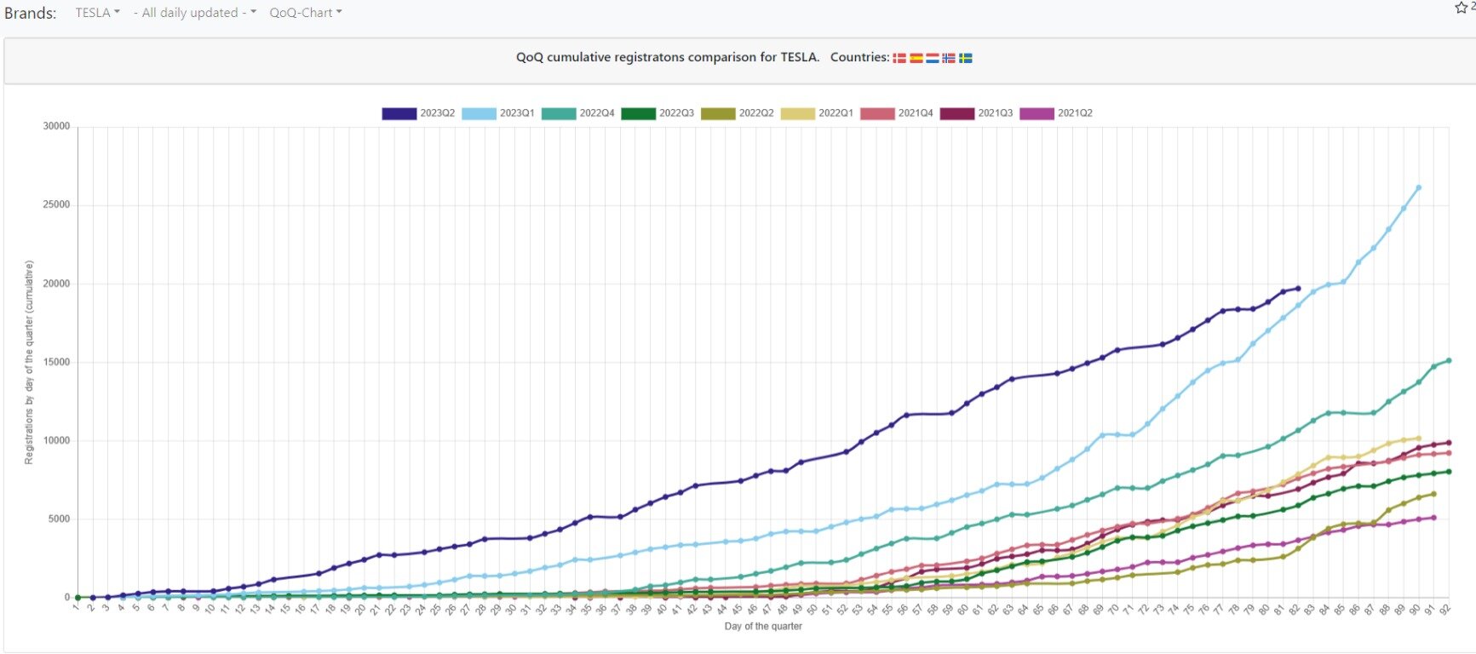The width and height of the screenshot is (1476, 654).
Task: Click the 10000 y-axis tick label
Action: pos(56,441)
